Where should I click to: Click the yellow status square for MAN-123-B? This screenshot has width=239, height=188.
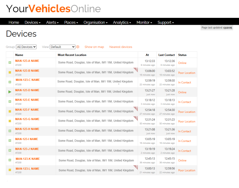point(10,73)
